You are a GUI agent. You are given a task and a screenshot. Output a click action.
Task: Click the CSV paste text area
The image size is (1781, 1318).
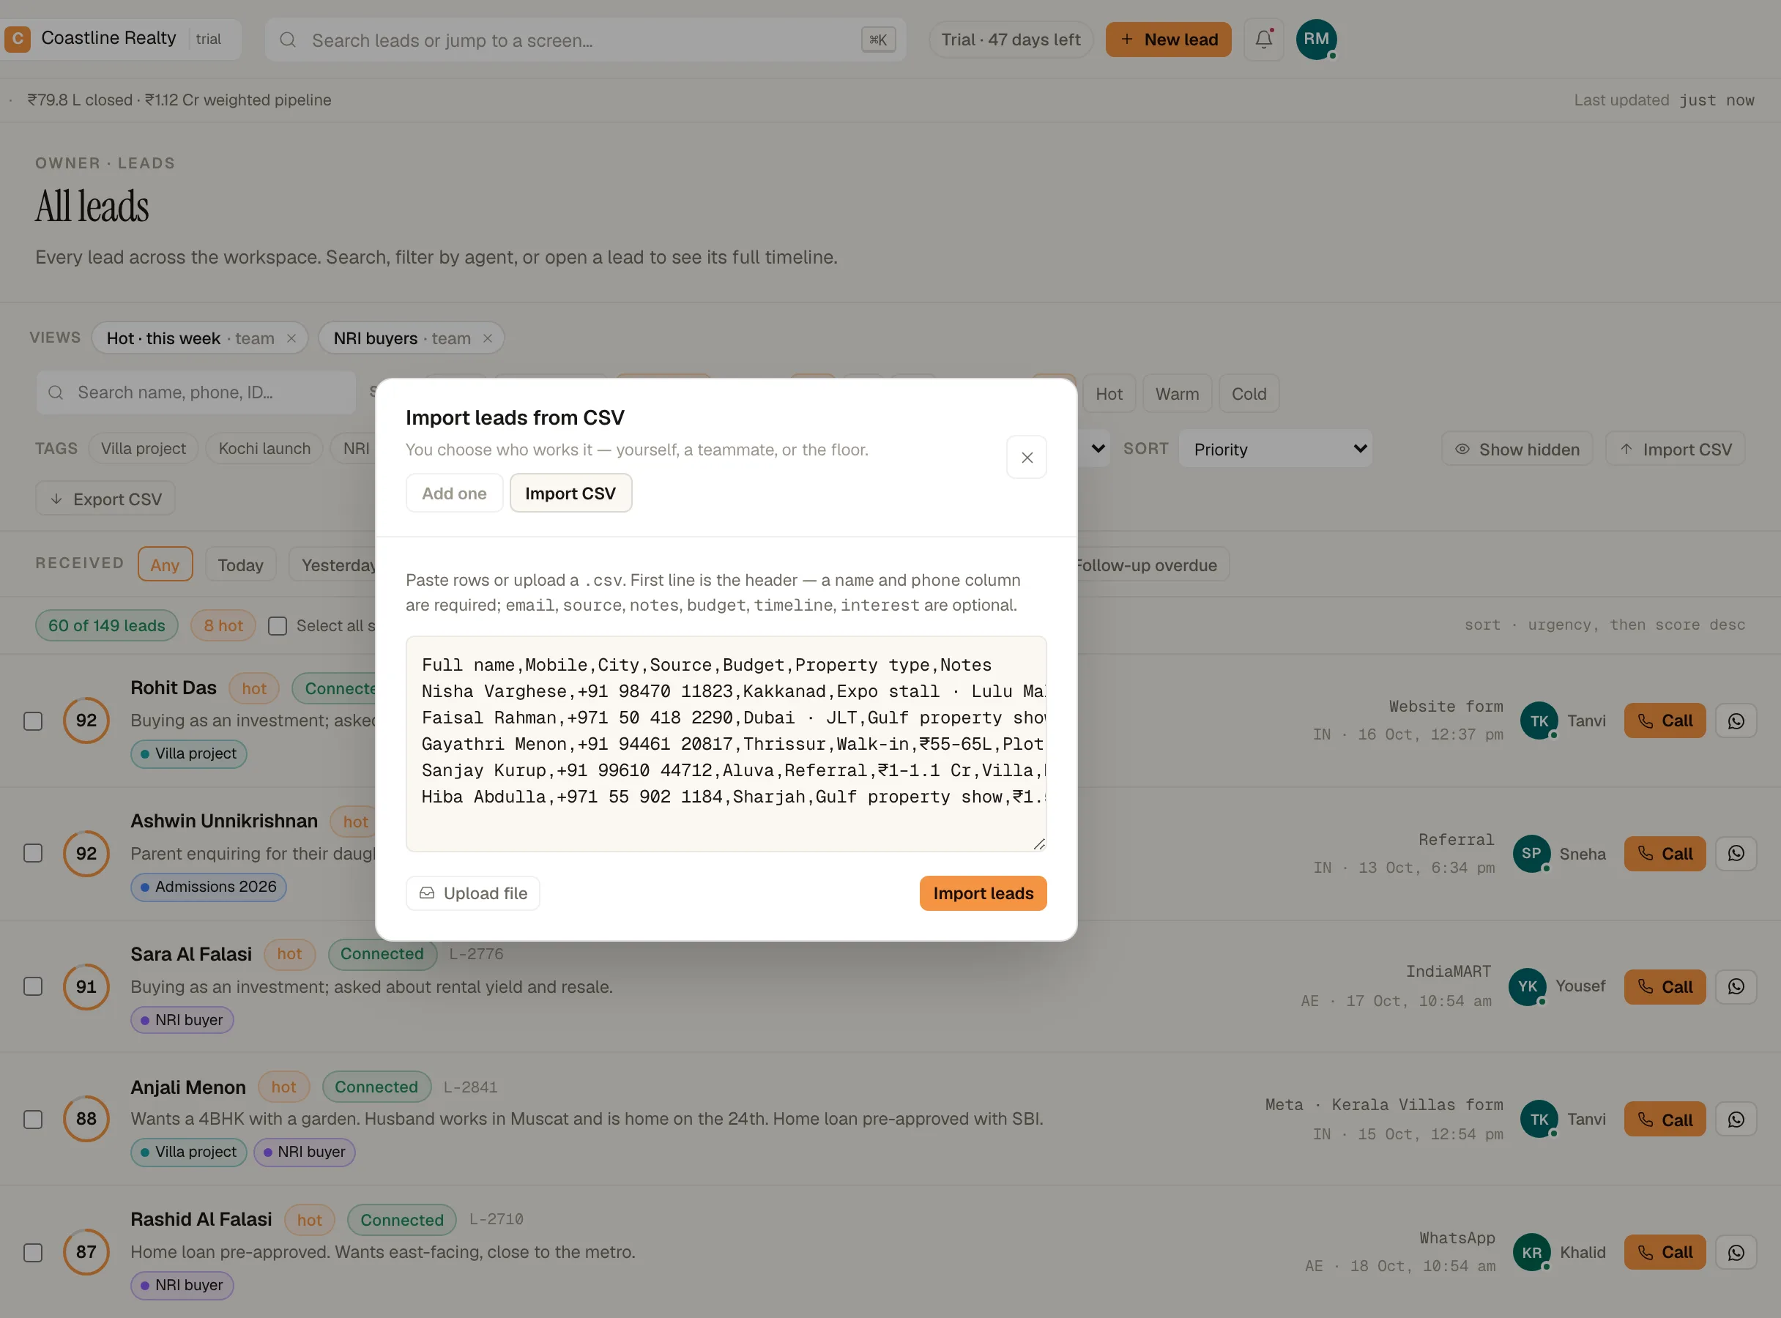pyautogui.click(x=726, y=743)
